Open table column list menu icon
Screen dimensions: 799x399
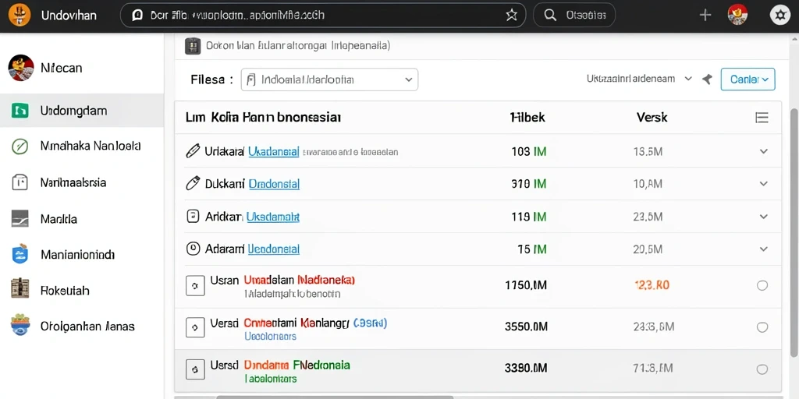(762, 118)
